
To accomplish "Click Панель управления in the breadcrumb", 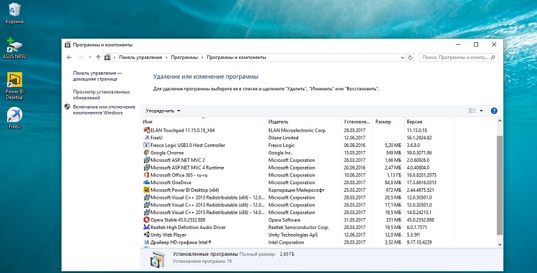I will [141, 58].
